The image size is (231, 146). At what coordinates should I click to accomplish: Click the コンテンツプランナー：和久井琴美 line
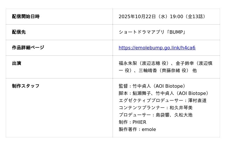click(156, 108)
